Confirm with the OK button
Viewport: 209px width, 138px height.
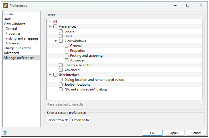pyautogui.click(x=152, y=133)
